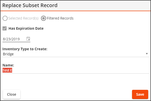
Task: Click inside the Name text field
Action: (x=76, y=70)
